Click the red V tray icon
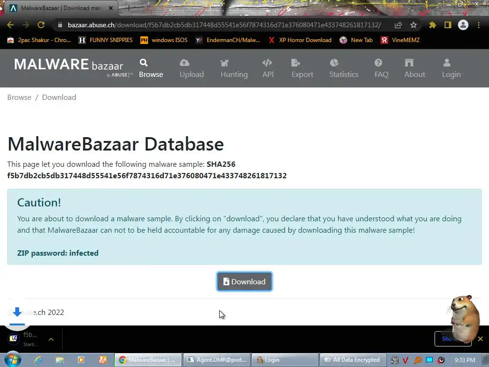 click(x=405, y=360)
